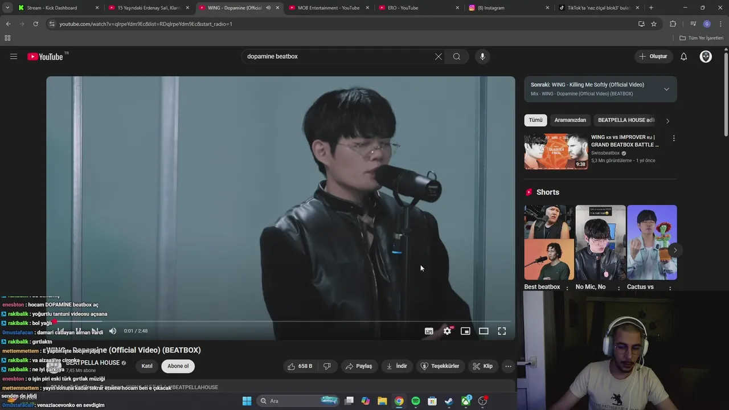The height and width of the screenshot is (410, 729).
Task: Click the Oluştur create button
Action: pyautogui.click(x=653, y=56)
